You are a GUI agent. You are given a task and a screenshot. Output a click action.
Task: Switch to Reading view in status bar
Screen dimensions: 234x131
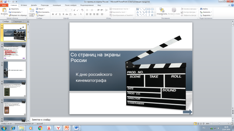pyautogui.click(x=201, y=124)
